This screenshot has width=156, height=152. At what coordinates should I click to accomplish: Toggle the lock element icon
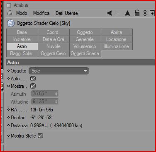click(x=137, y=13)
